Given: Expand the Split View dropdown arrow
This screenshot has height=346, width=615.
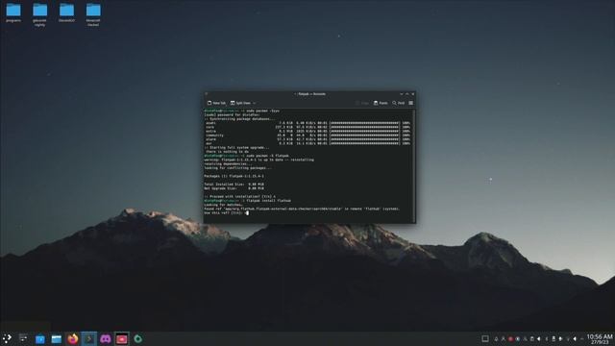Looking at the screenshot, I should click(x=254, y=103).
